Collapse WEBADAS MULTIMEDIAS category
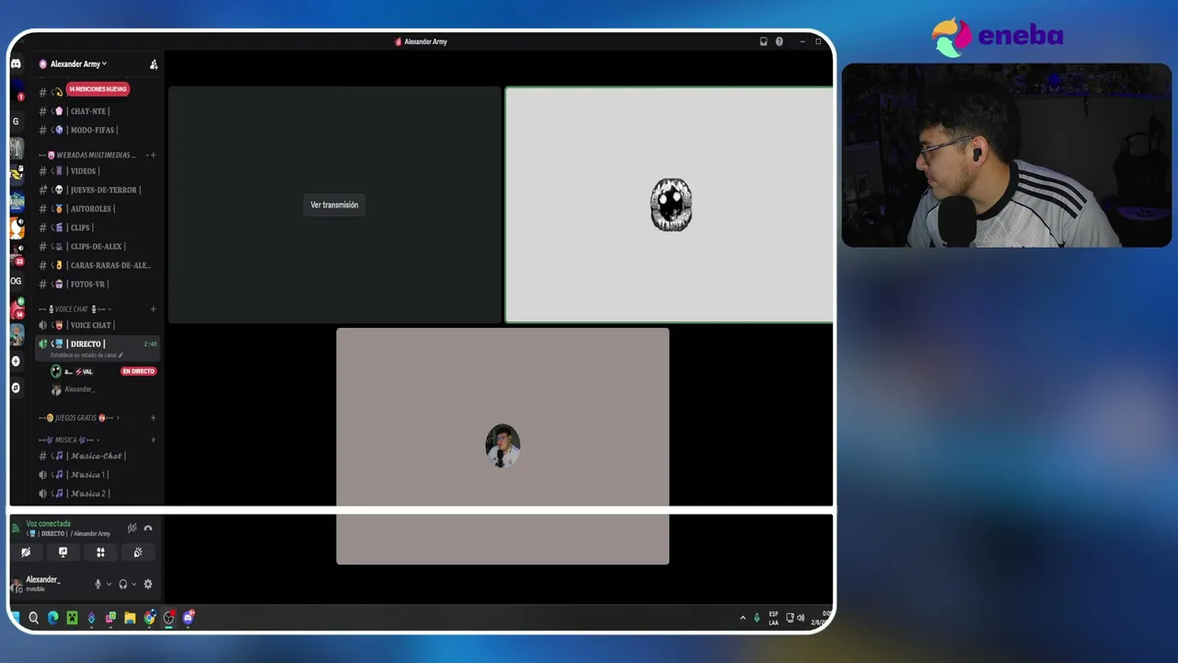 point(91,155)
